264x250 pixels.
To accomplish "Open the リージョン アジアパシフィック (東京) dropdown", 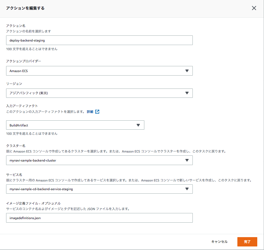I will coord(99,93).
